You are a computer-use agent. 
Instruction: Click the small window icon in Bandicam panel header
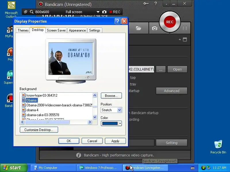(x=185, y=40)
